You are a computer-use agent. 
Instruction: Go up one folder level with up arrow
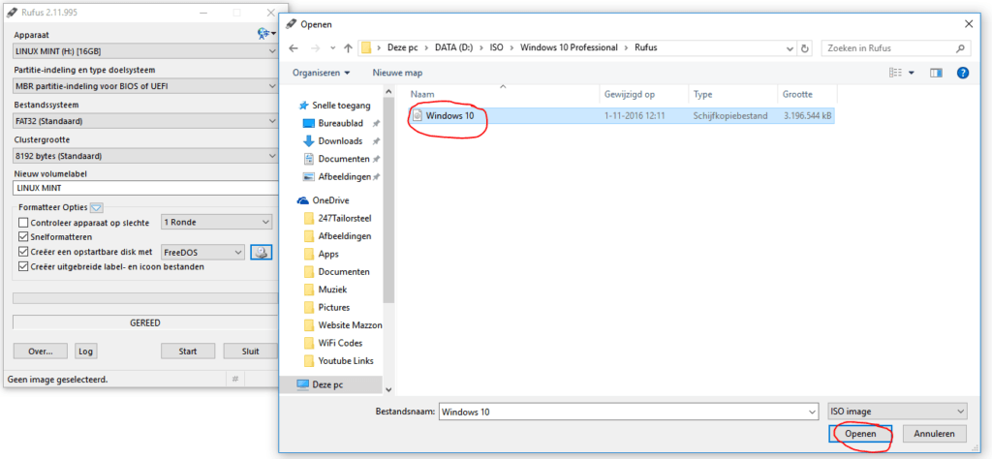click(348, 48)
